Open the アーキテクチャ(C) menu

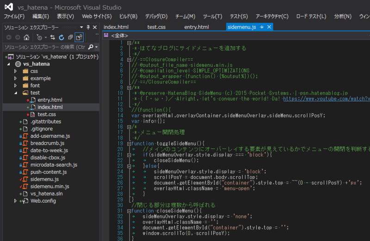(272, 16)
